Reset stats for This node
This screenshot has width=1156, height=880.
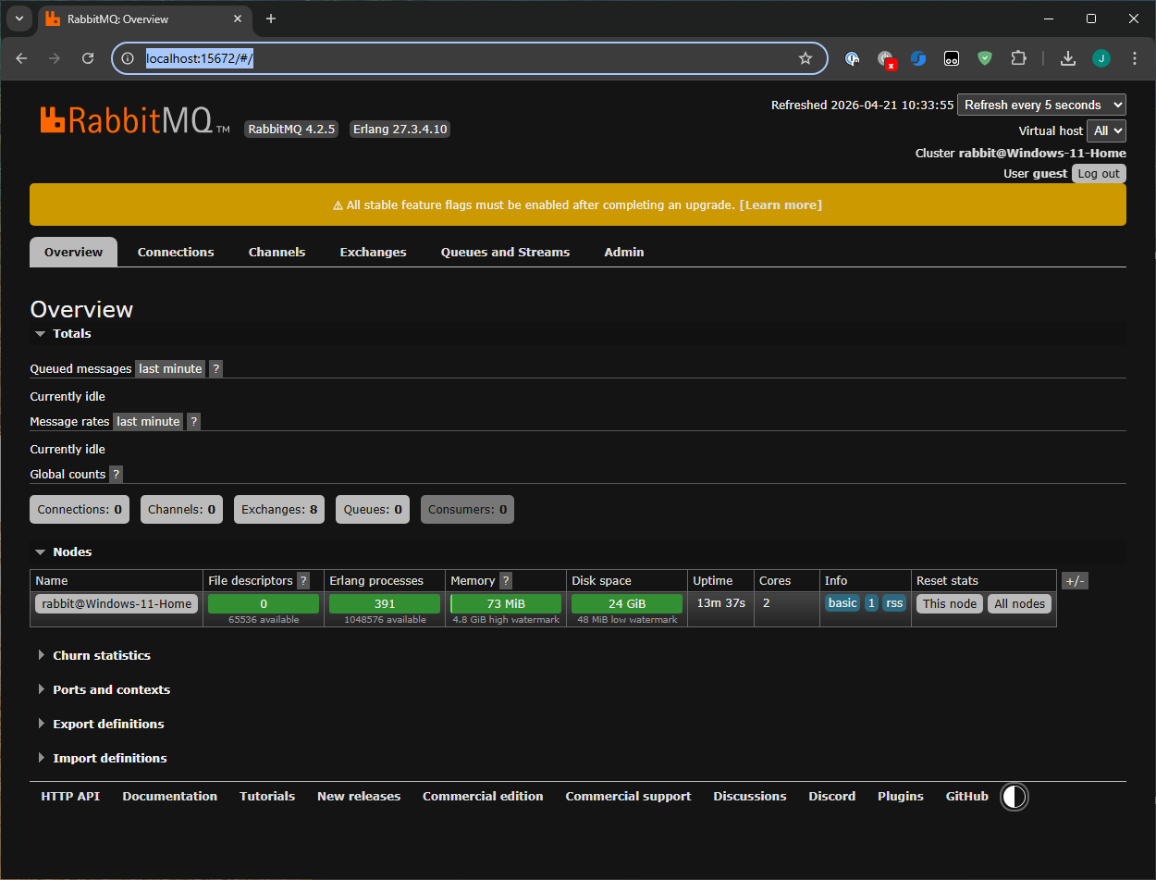pyautogui.click(x=950, y=603)
